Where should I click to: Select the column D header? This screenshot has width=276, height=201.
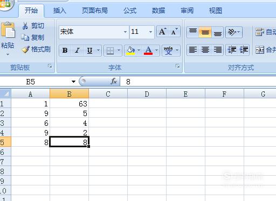pos(147,94)
